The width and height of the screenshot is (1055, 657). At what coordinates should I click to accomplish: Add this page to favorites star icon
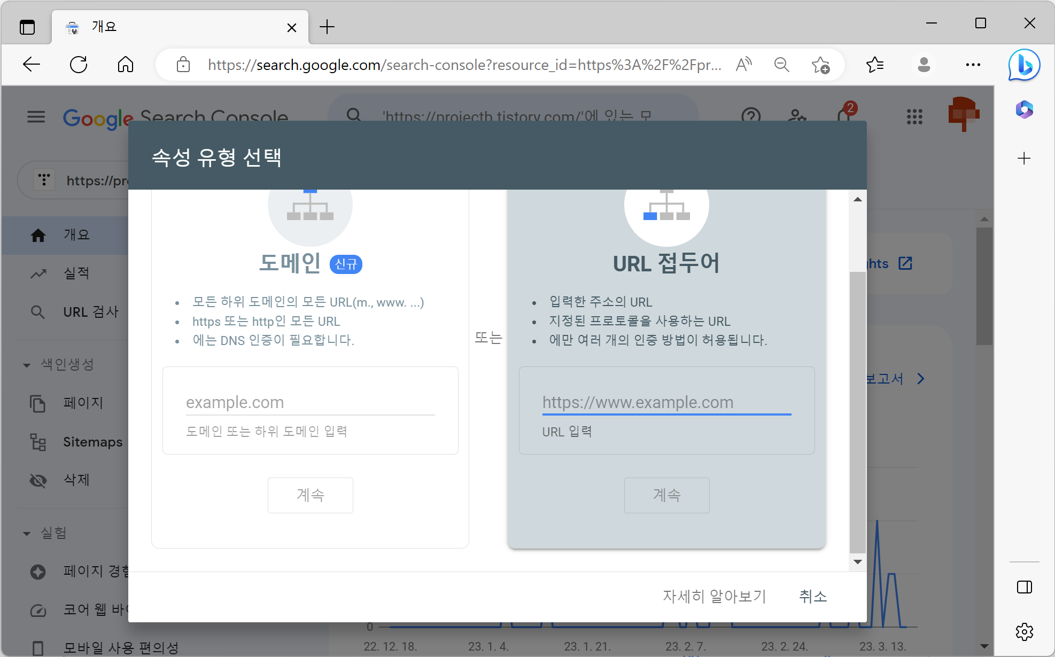pyautogui.click(x=820, y=65)
